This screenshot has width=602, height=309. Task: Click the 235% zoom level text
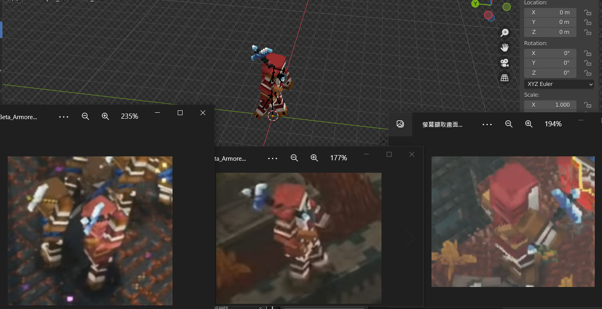coord(129,116)
